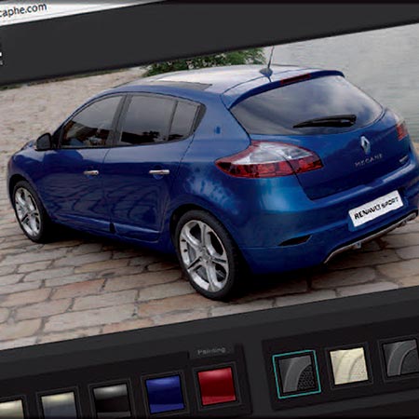Click the front door handle
Screen dimensions: 419x419
[x=91, y=173]
